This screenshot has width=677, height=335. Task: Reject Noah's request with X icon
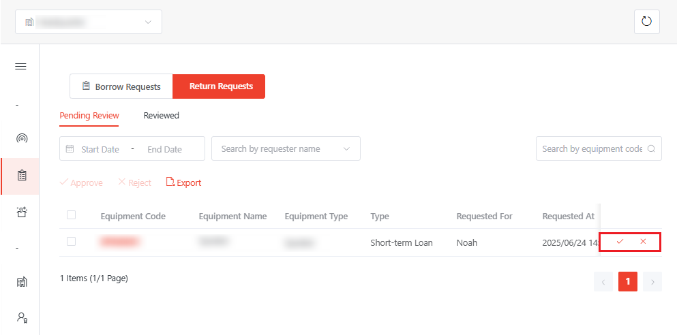(x=643, y=242)
